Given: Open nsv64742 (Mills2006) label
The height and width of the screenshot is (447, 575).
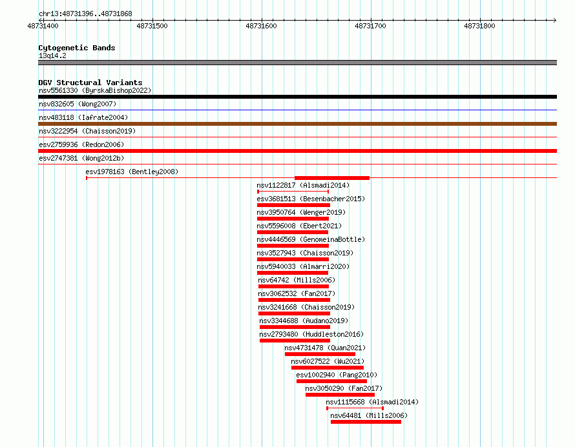Looking at the screenshot, I should tap(297, 280).
